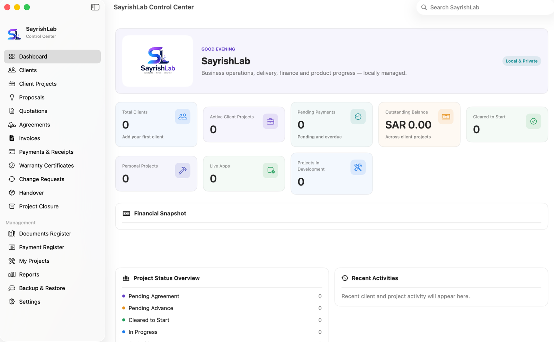
Task: Click the Cleared to Start checkmark icon
Action: [x=534, y=121]
